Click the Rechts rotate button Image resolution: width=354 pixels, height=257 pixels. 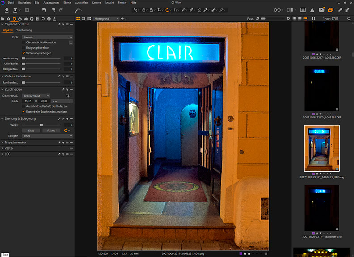coord(51,131)
